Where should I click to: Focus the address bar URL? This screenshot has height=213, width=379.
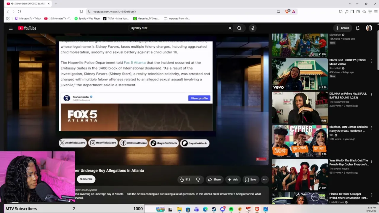point(115,12)
